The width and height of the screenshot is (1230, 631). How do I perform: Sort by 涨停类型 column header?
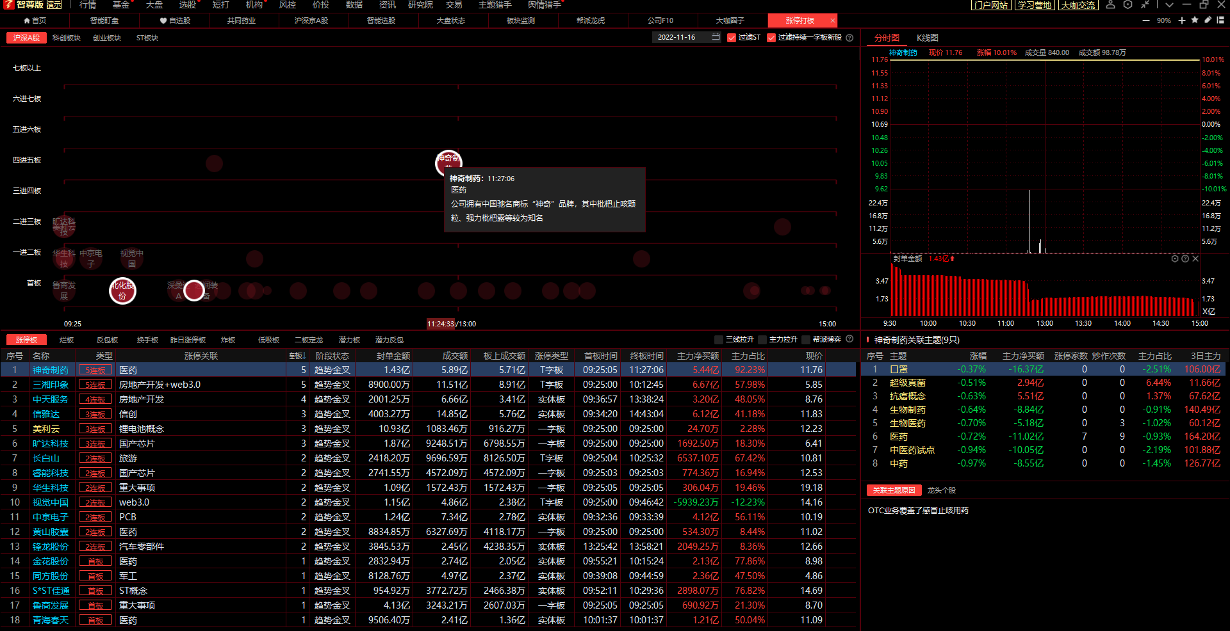(x=552, y=356)
